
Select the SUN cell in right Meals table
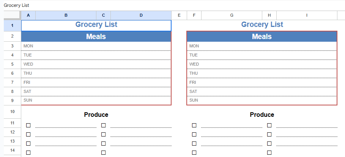coord(194,100)
